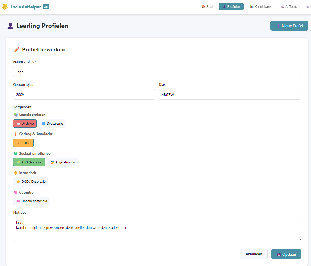This screenshot has width=311, height=266.
Task: Click the Klas input field
Action: click(230, 94)
